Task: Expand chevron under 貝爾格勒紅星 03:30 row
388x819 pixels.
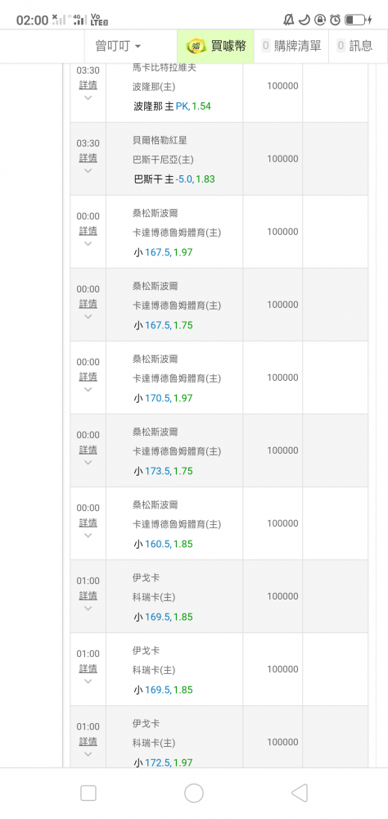Action: pos(88,171)
